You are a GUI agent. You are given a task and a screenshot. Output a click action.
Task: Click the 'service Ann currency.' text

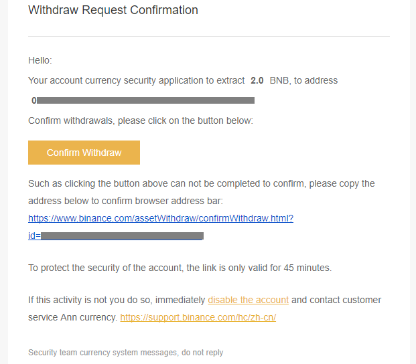click(x=73, y=317)
